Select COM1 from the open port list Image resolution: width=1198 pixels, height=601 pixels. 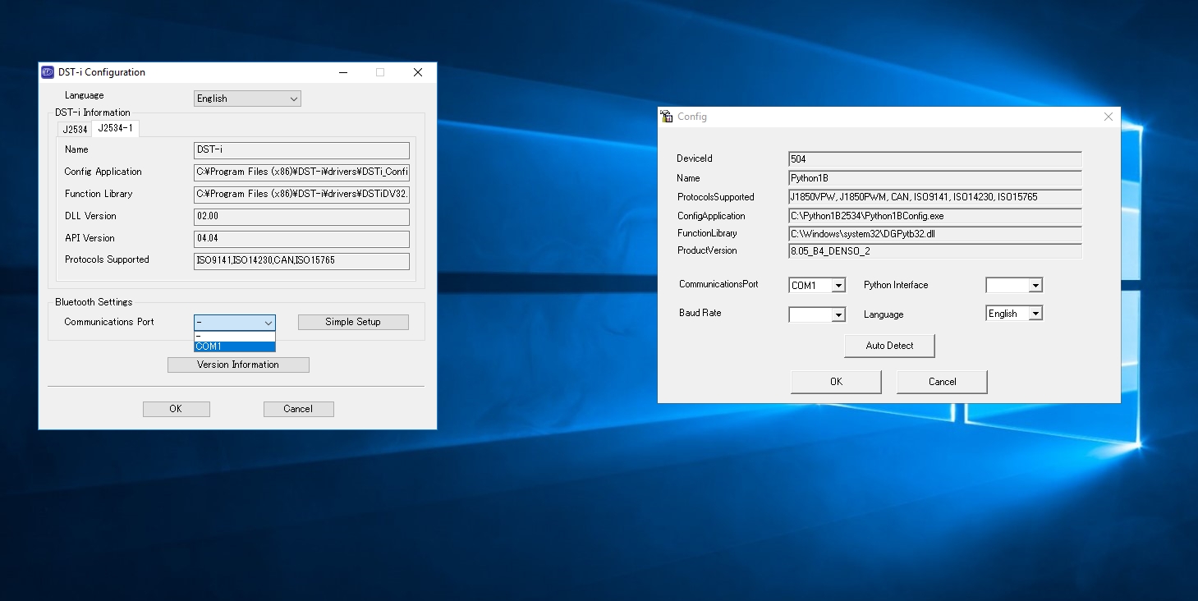click(x=234, y=346)
